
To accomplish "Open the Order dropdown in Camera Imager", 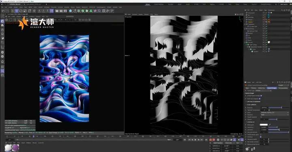I will 275,112.
